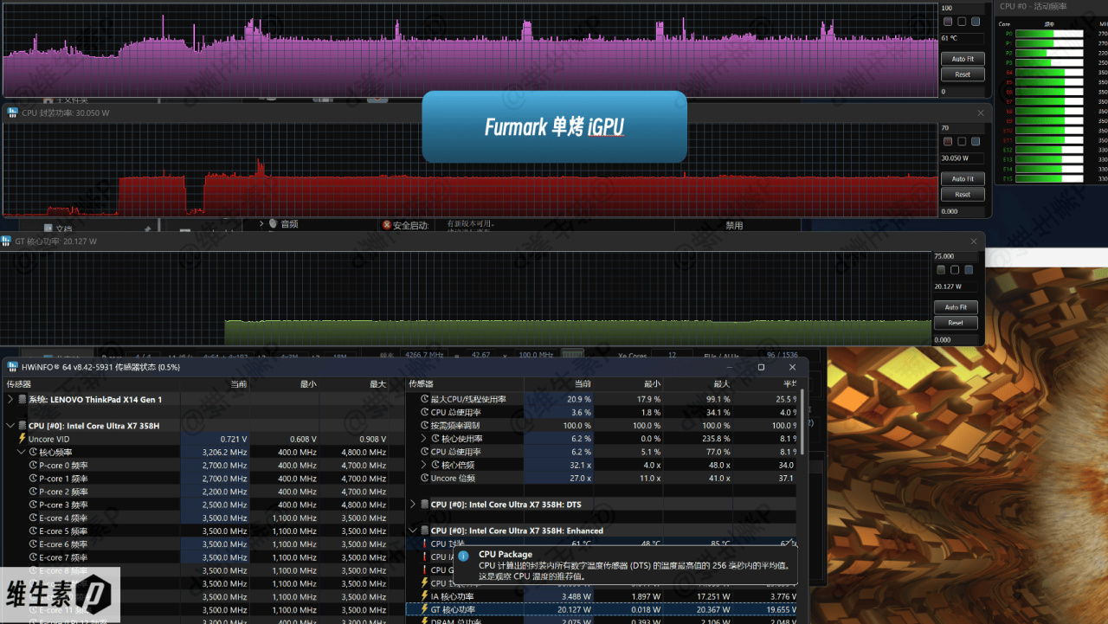Click the lightning icon beside GT 核心功率
The image size is (1108, 624).
(x=424, y=609)
